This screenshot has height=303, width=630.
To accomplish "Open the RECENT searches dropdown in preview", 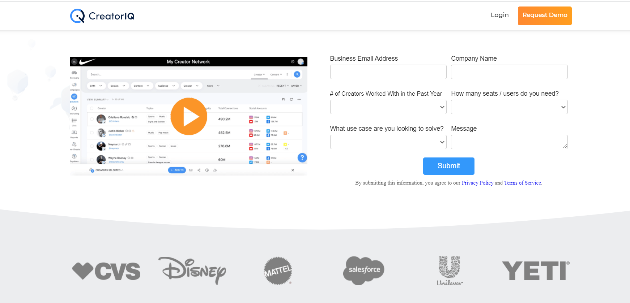I will 283,86.
